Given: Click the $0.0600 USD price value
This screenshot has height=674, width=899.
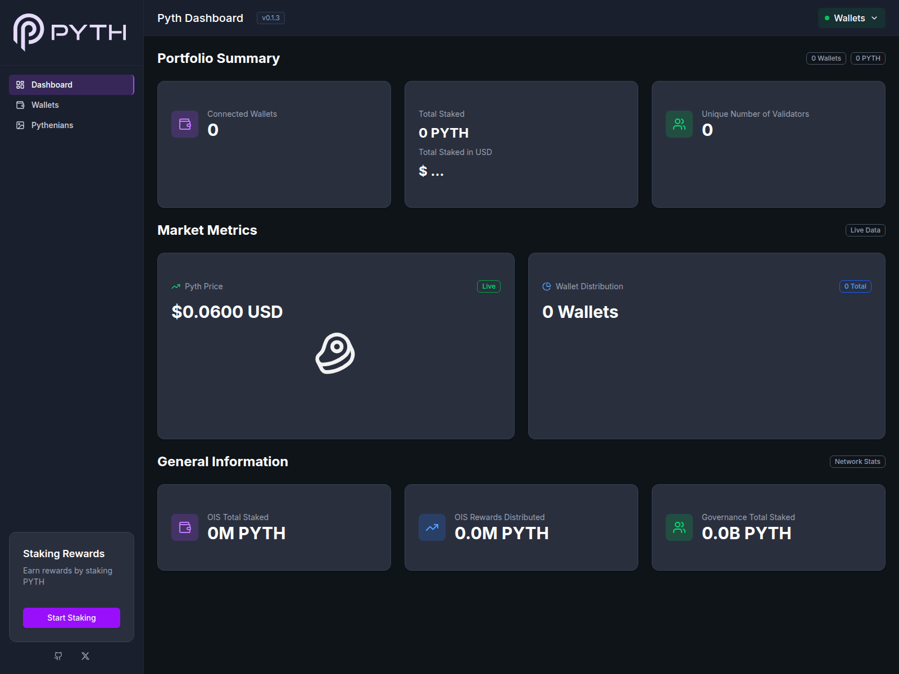Looking at the screenshot, I should (x=227, y=312).
